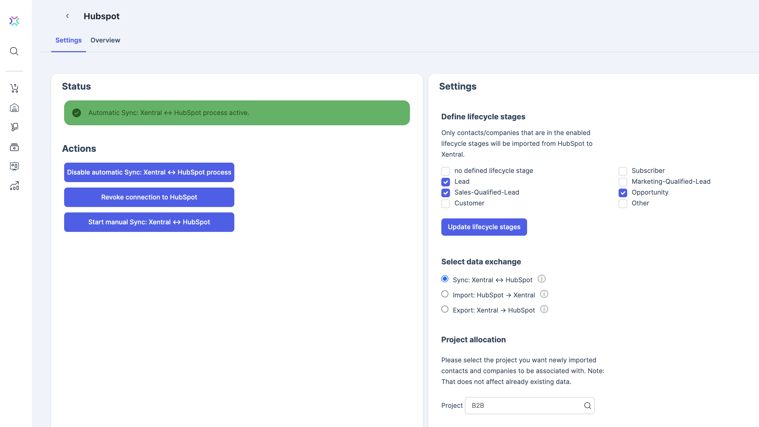Select the logistics hand-truck icon
Image resolution: width=759 pixels, height=427 pixels.
14,127
